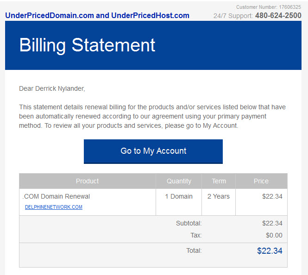
Task: Open the DELPHINENETWORK.COM domain link
Action: pyautogui.click(x=54, y=207)
